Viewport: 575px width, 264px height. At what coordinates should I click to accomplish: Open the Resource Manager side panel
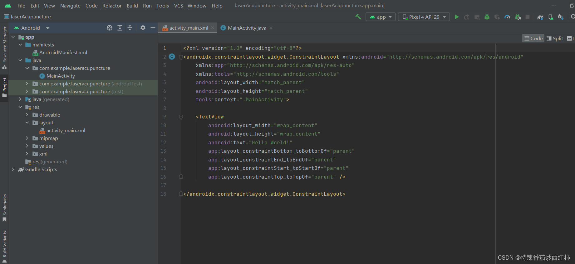click(5, 47)
